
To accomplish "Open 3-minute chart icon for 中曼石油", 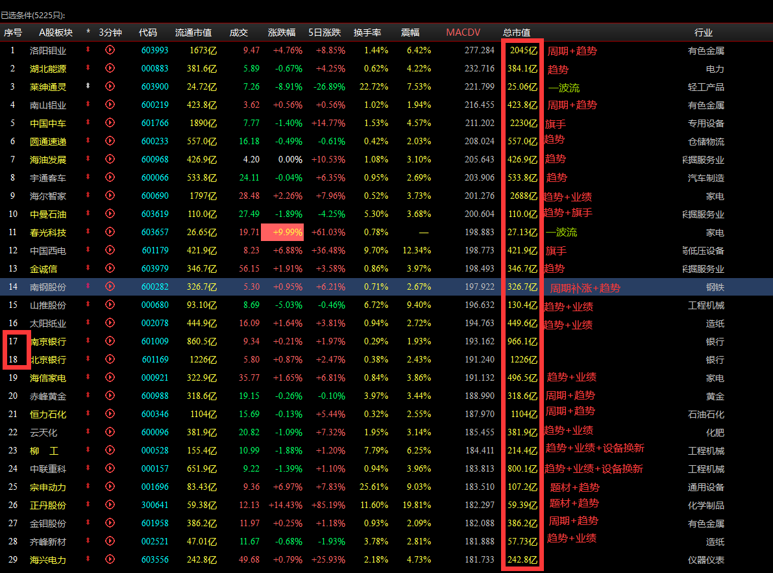I will tap(110, 214).
